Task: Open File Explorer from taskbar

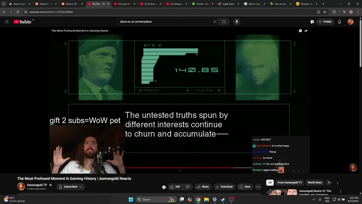Action: tap(206, 199)
